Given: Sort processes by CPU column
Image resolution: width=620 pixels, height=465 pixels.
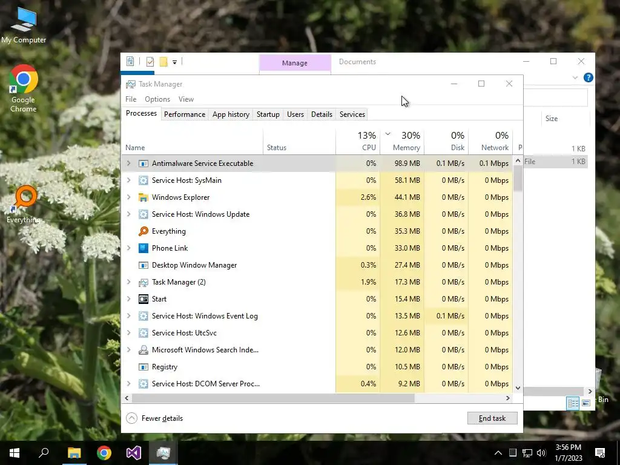Looking at the screenshot, I should pyautogui.click(x=358, y=141).
